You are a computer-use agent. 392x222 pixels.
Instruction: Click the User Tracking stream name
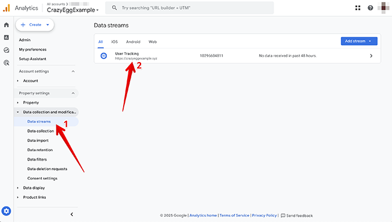click(x=127, y=54)
